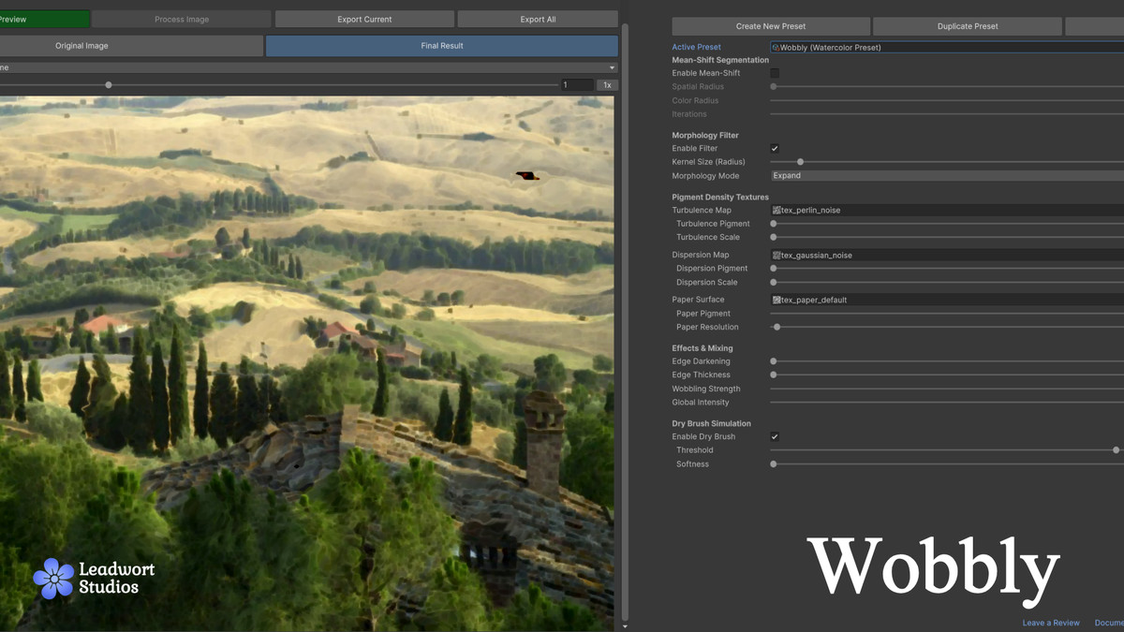Open the Leave a Review link
This screenshot has height=632, width=1124.
tap(1051, 623)
